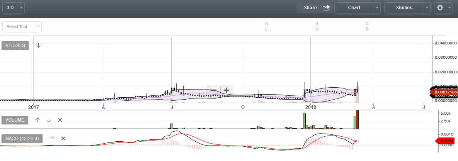Click the Select Tool dropdown arrow
The width and height of the screenshot is (458, 161).
click(x=38, y=27)
